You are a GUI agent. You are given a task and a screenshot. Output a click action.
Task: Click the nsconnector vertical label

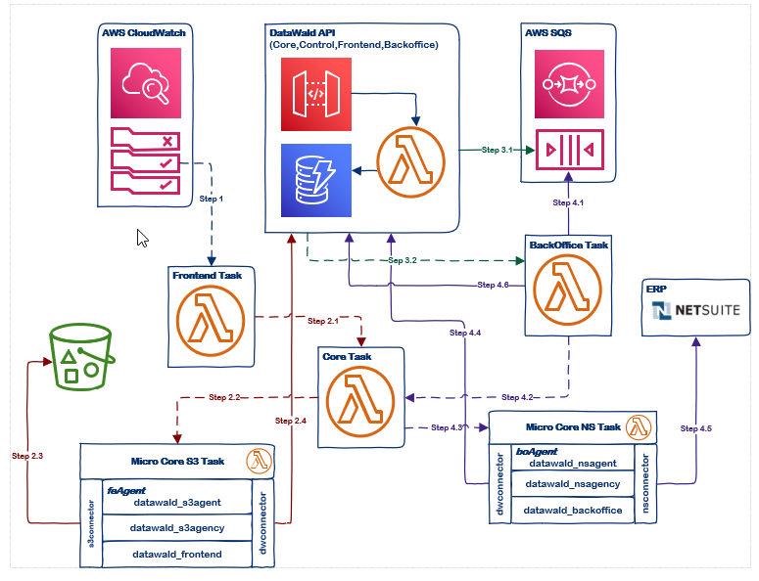(x=645, y=484)
